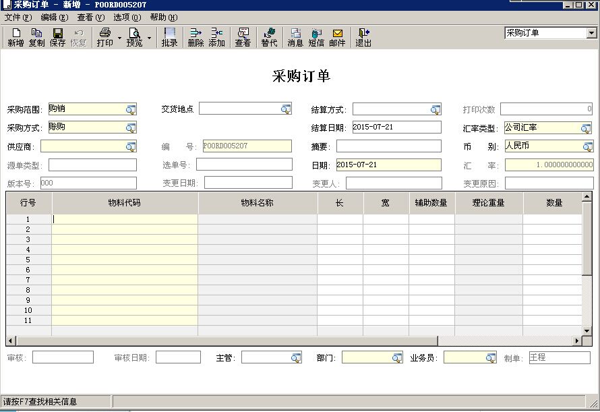The width and height of the screenshot is (600, 412).
Task: Click the 物料代码 cell in row 1
Action: point(125,219)
